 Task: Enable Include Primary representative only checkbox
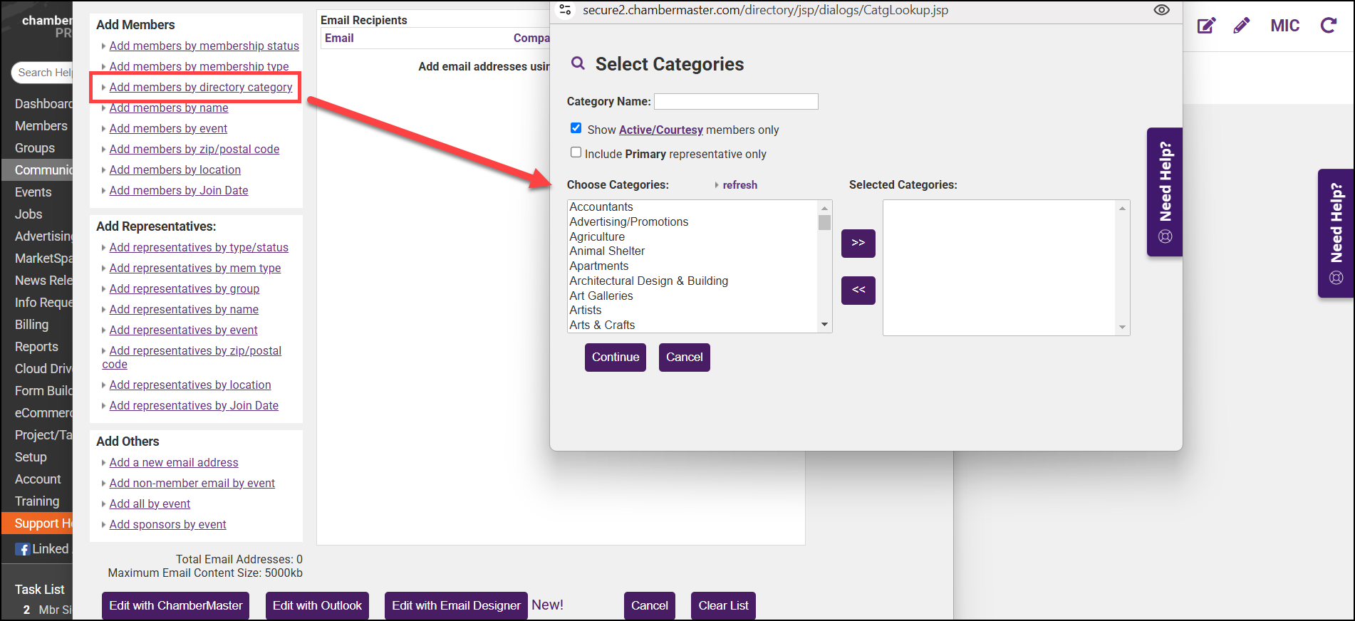[576, 152]
